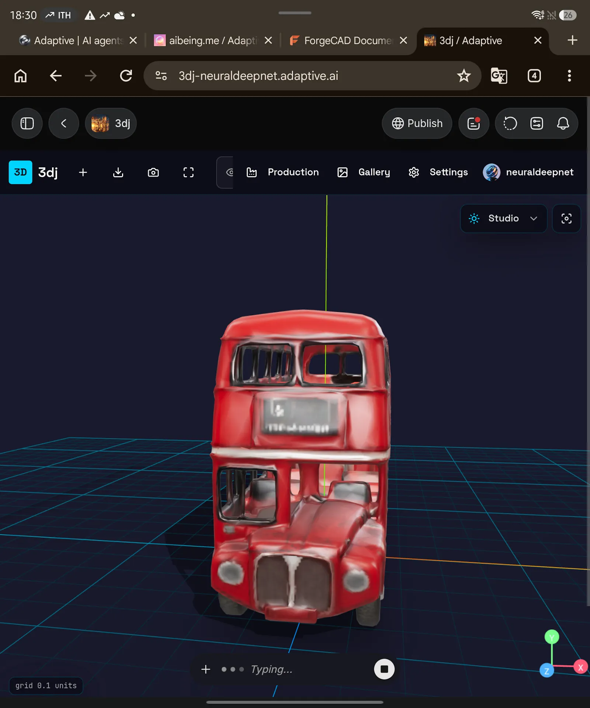The height and width of the screenshot is (708, 590).
Task: Take a screenshot with camera icon
Action: coord(153,172)
